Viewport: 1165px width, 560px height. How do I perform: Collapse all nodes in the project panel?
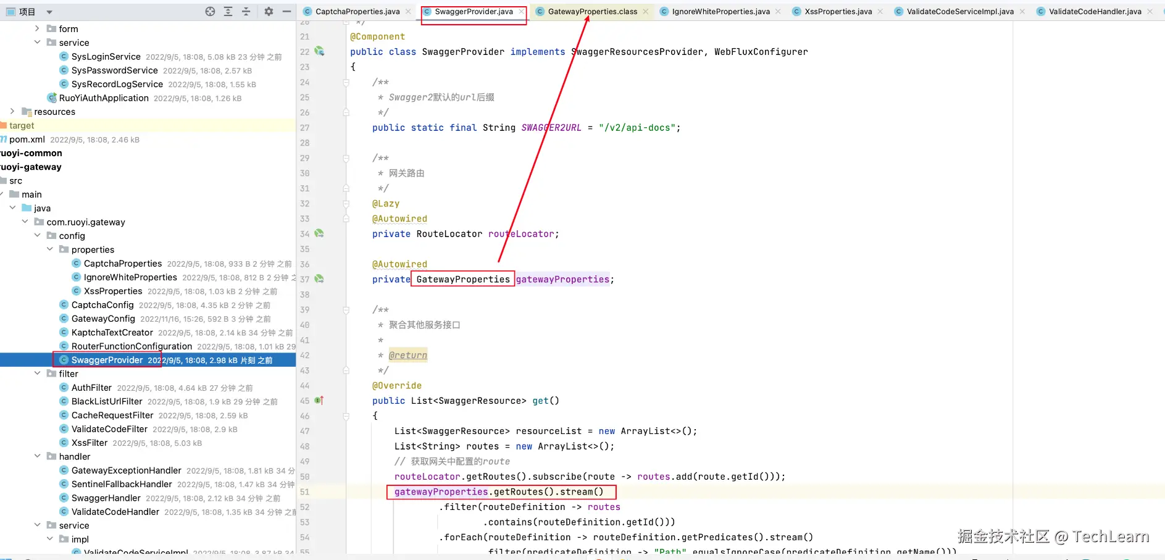tap(246, 12)
